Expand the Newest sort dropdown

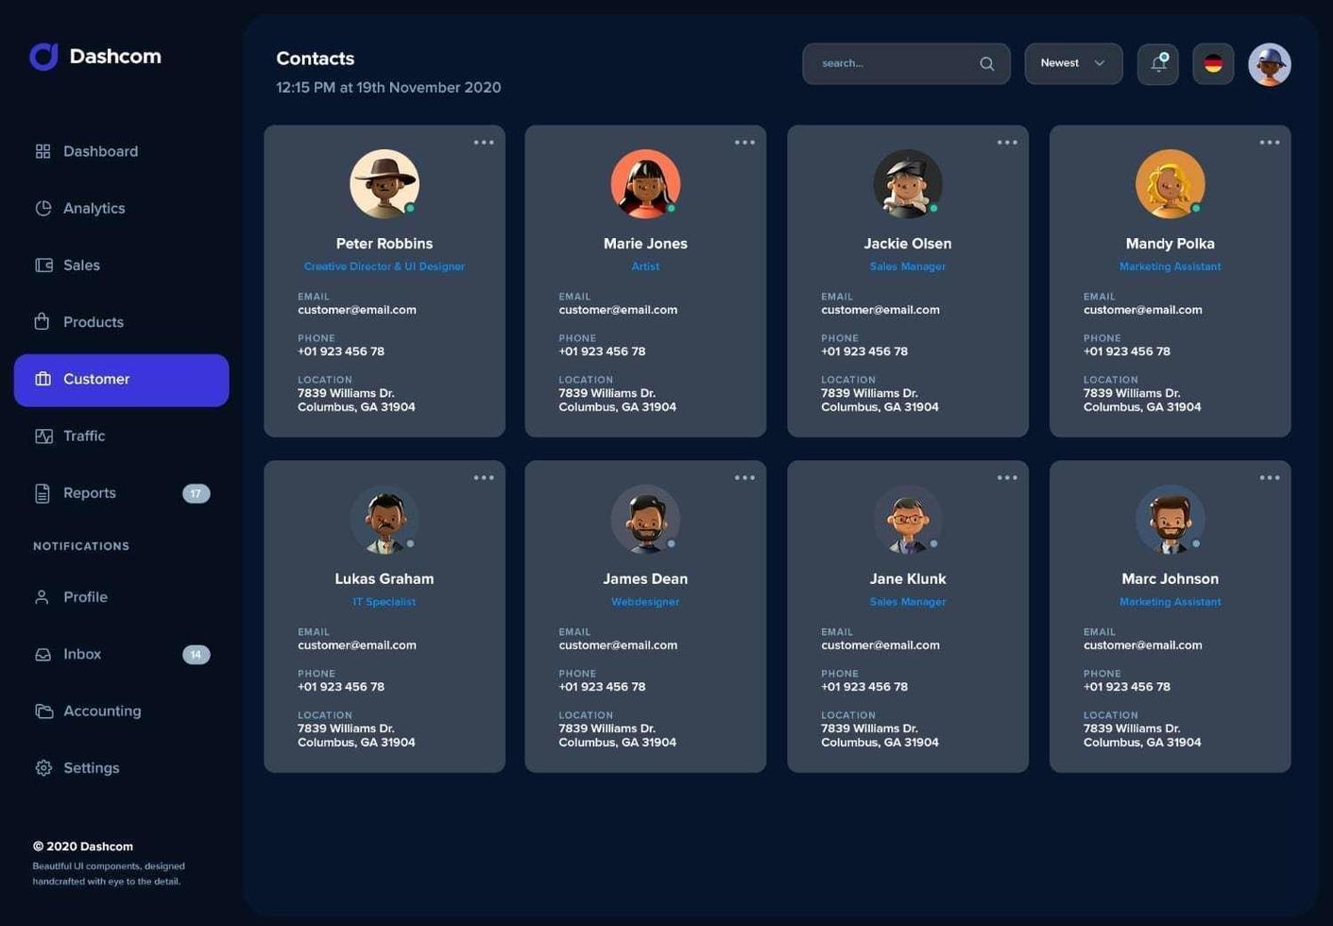pos(1073,64)
